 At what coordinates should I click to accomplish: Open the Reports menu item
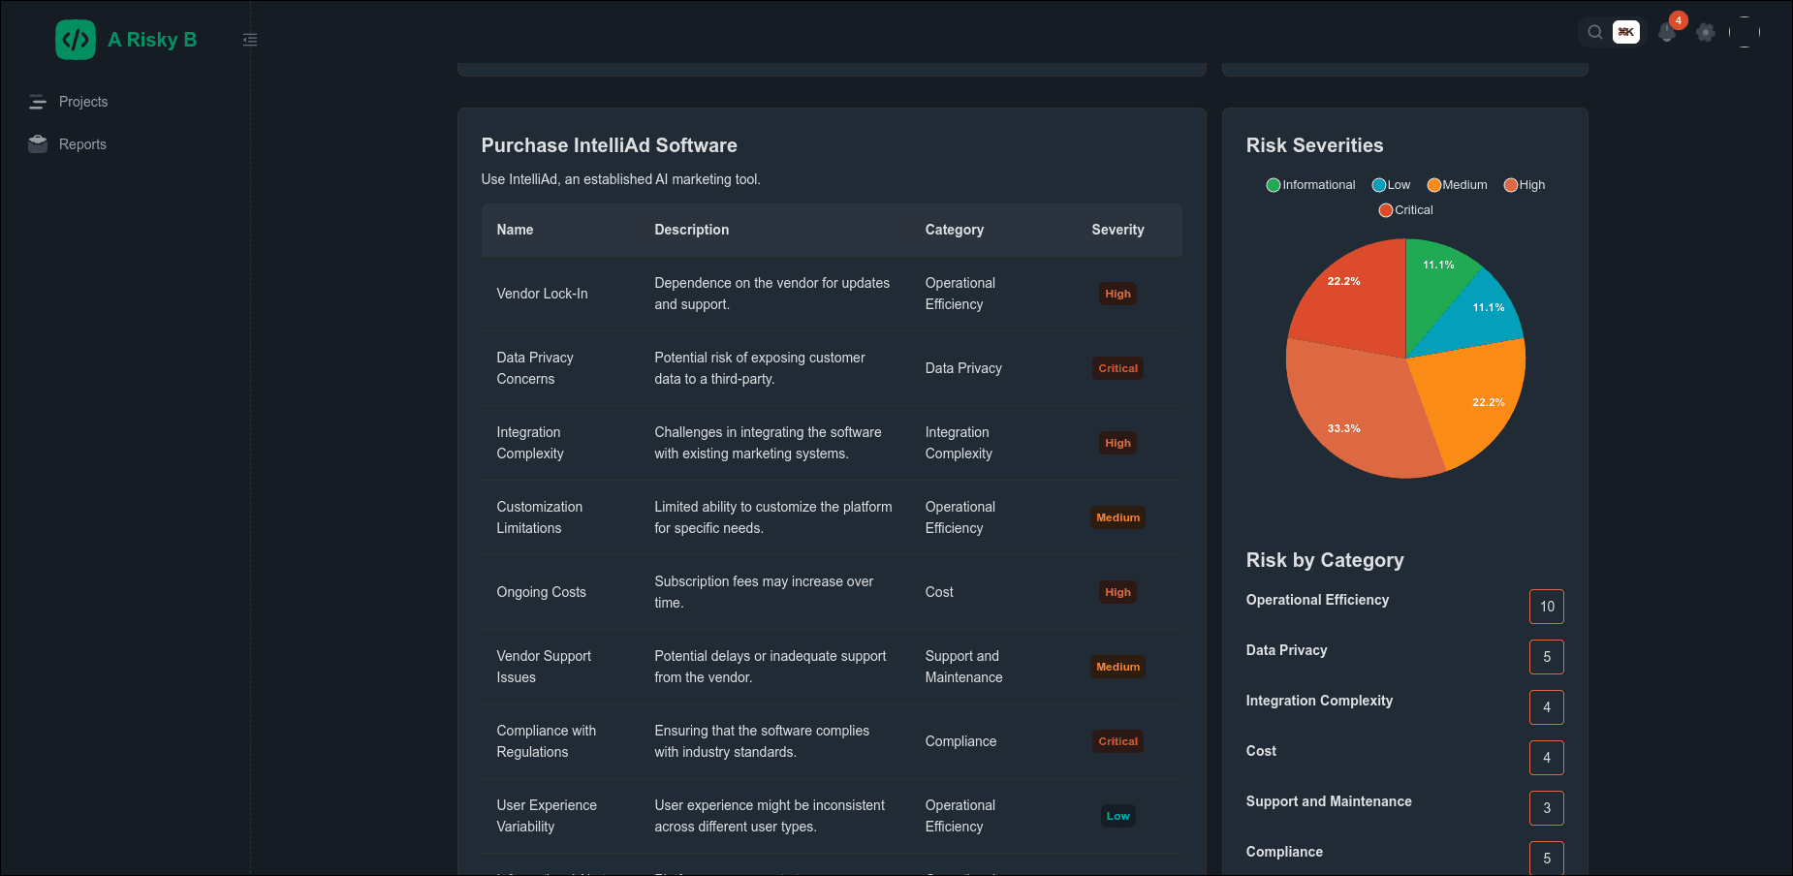[82, 144]
